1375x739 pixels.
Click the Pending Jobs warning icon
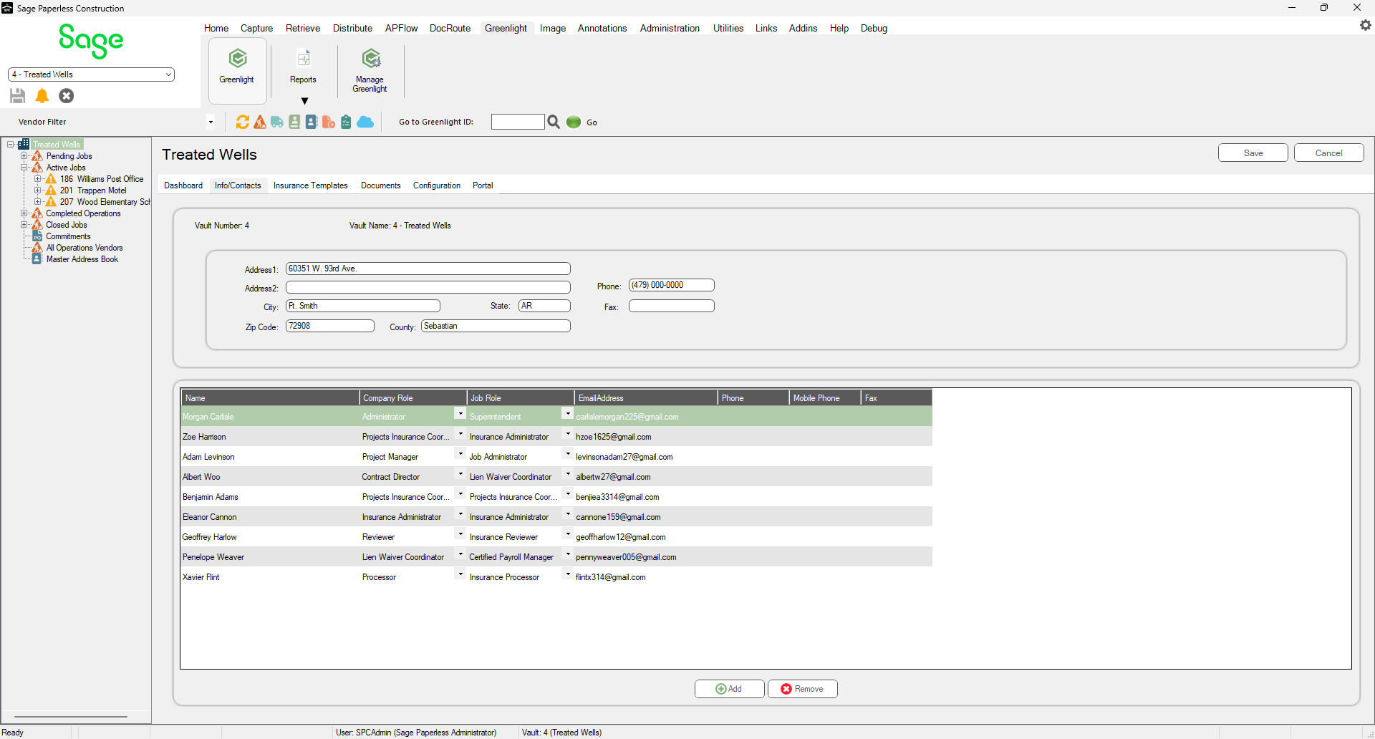click(x=37, y=156)
